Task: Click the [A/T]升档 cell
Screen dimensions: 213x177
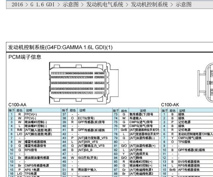Action: pos(144,150)
